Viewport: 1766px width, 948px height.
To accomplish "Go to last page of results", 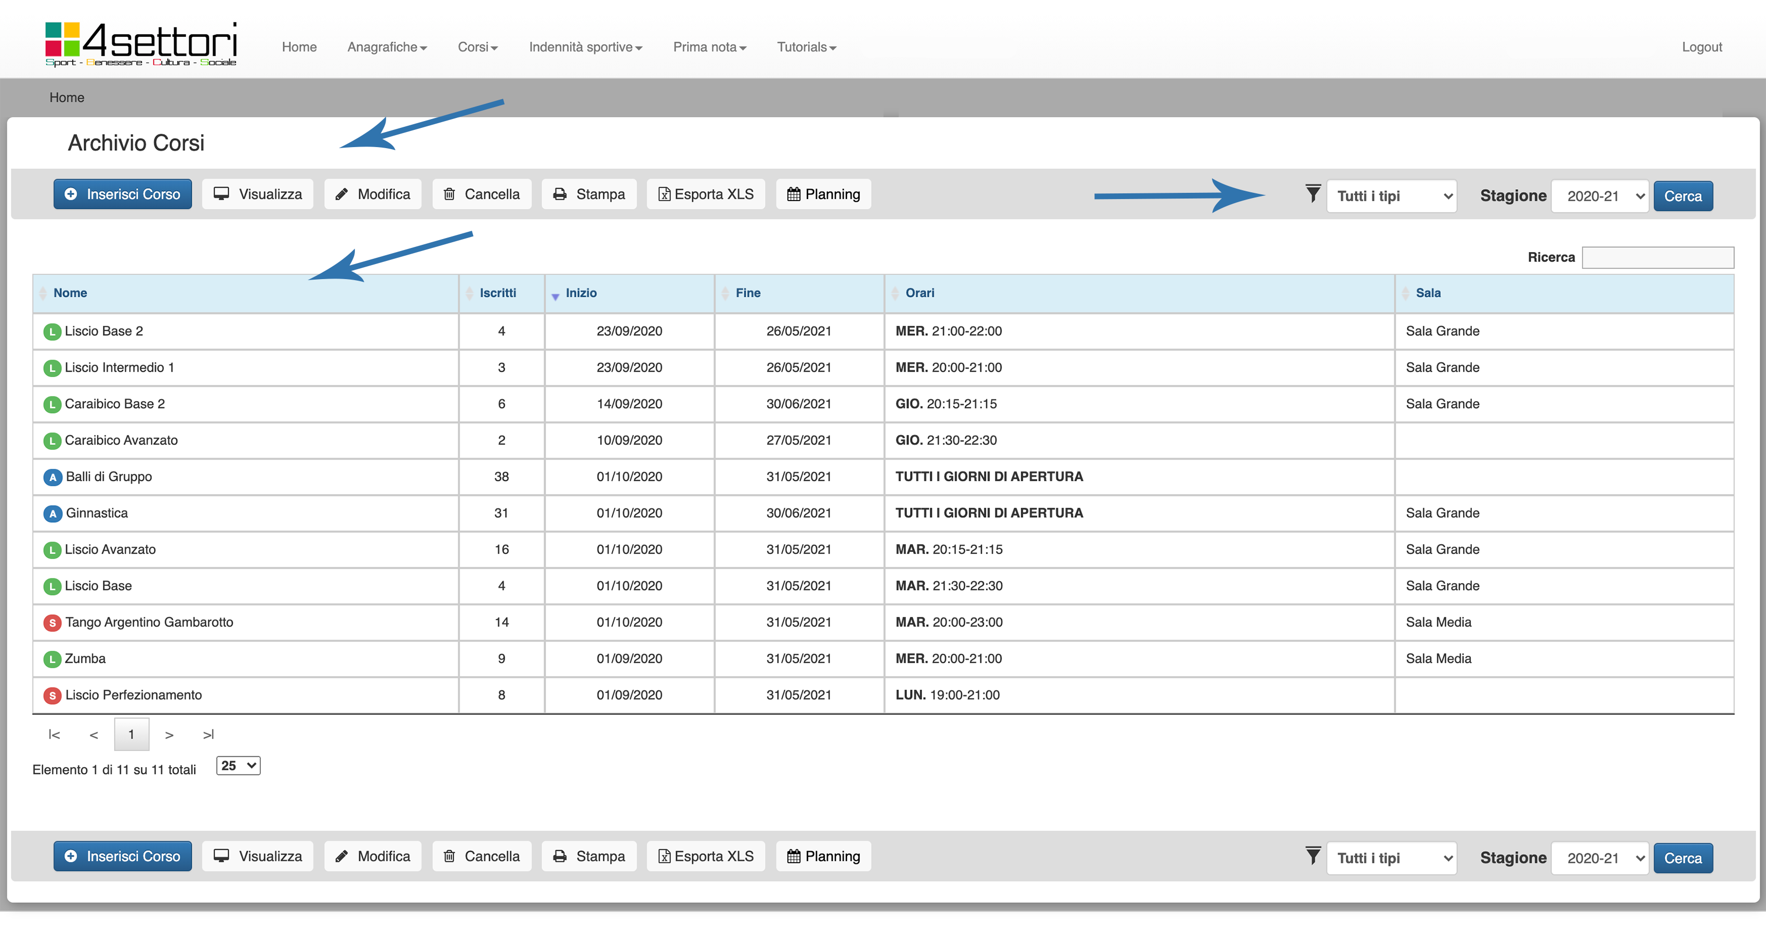I will tap(208, 735).
